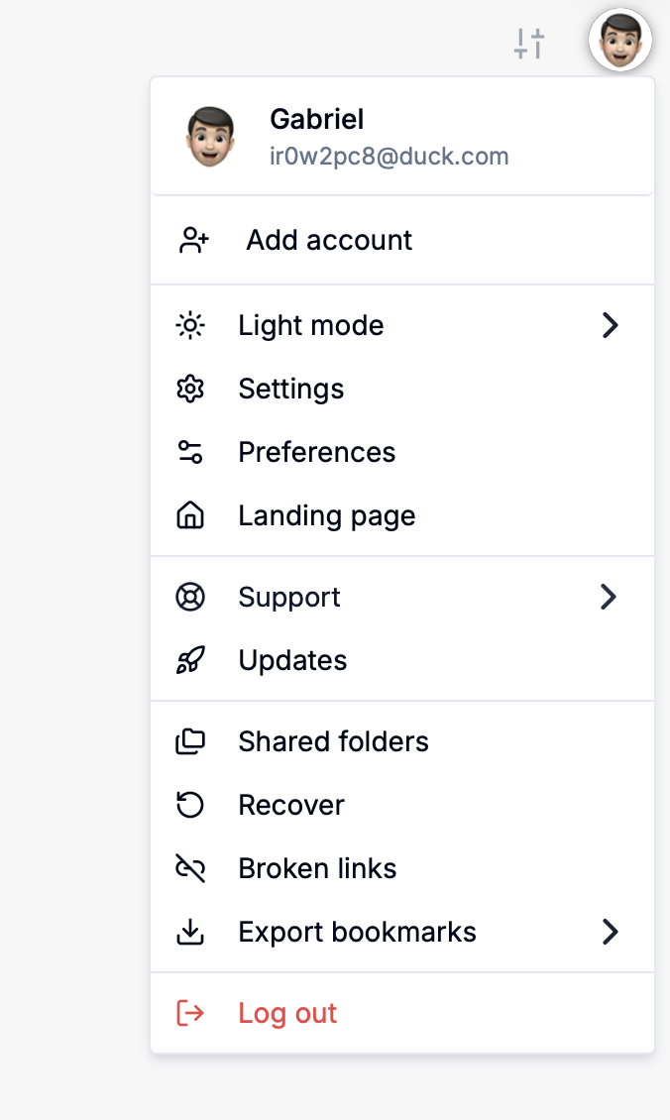
Task: Click the house icon for Landing page
Action: point(190,515)
